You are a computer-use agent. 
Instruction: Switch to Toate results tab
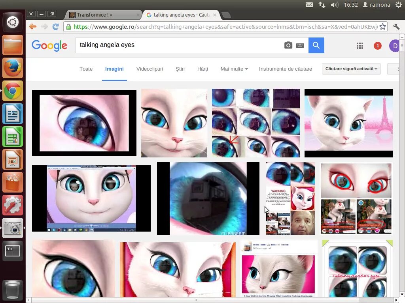pos(86,69)
